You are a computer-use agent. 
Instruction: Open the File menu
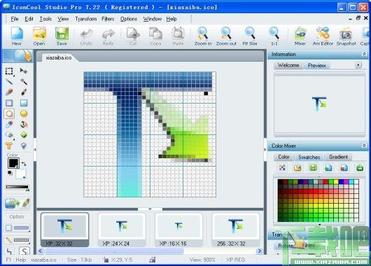click(x=15, y=19)
